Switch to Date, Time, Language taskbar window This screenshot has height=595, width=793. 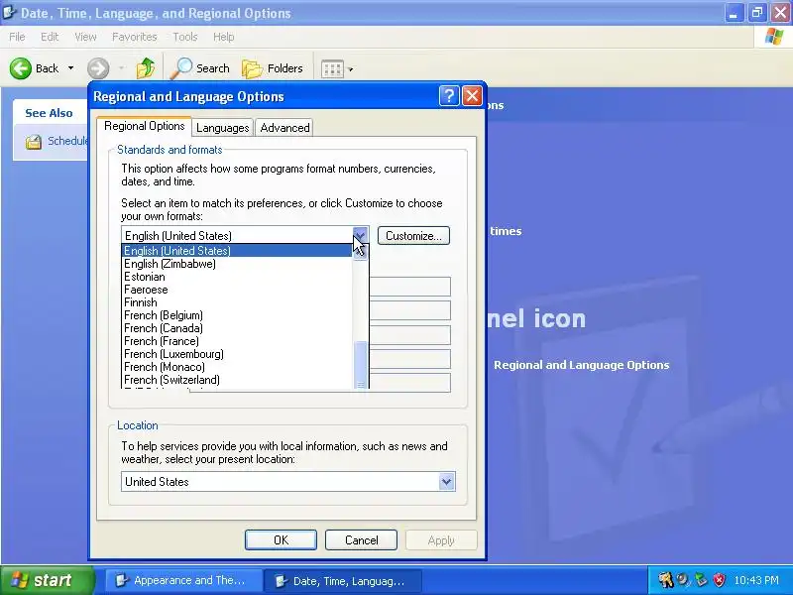[342, 581]
